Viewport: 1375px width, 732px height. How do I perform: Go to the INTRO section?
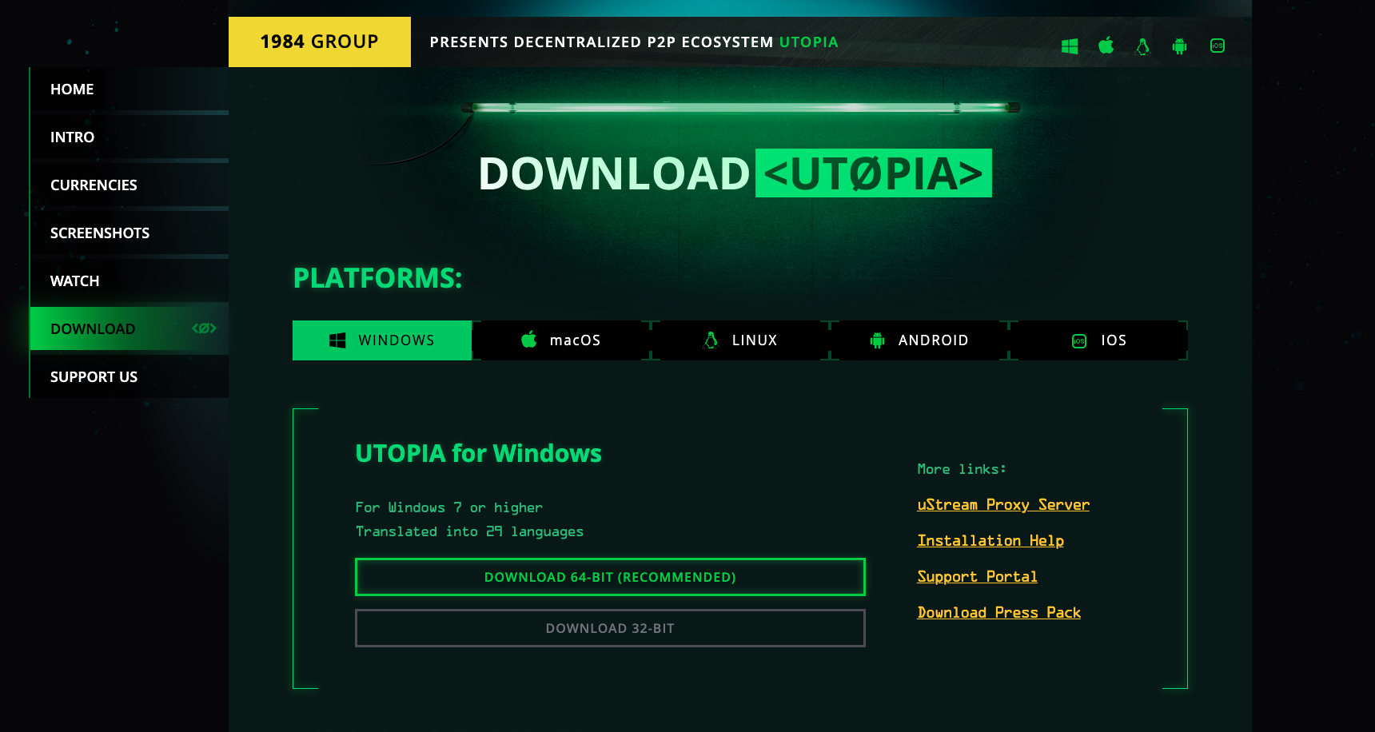[130, 137]
